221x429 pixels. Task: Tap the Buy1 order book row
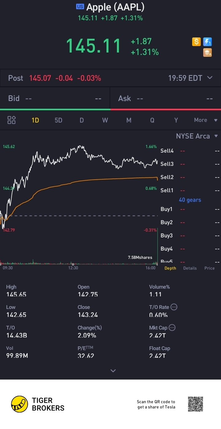[x=190, y=209]
